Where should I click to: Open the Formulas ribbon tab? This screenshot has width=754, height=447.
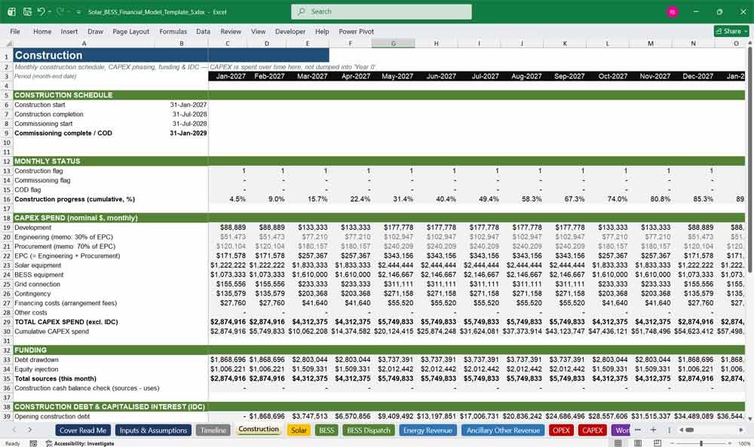pyautogui.click(x=173, y=31)
